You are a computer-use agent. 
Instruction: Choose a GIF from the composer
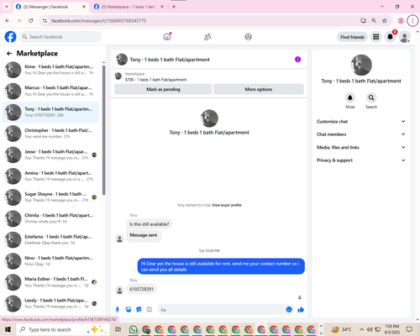point(150,309)
